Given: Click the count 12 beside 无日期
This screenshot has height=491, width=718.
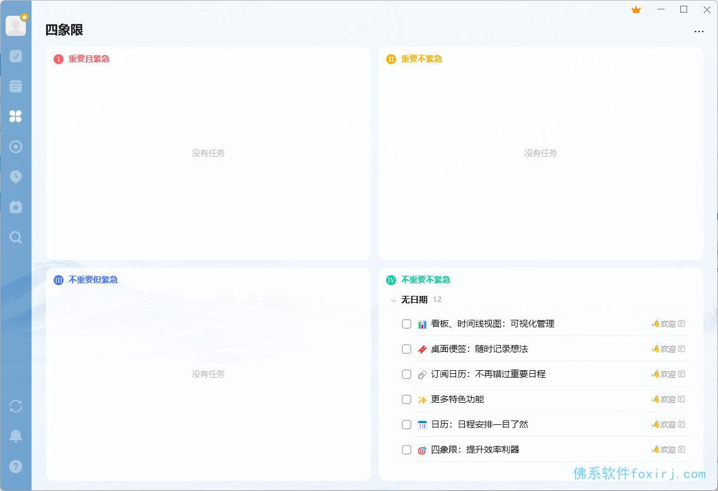Looking at the screenshot, I should coord(437,300).
